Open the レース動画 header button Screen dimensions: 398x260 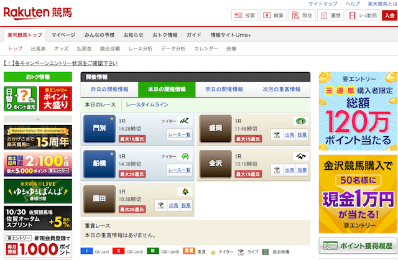coord(363,16)
